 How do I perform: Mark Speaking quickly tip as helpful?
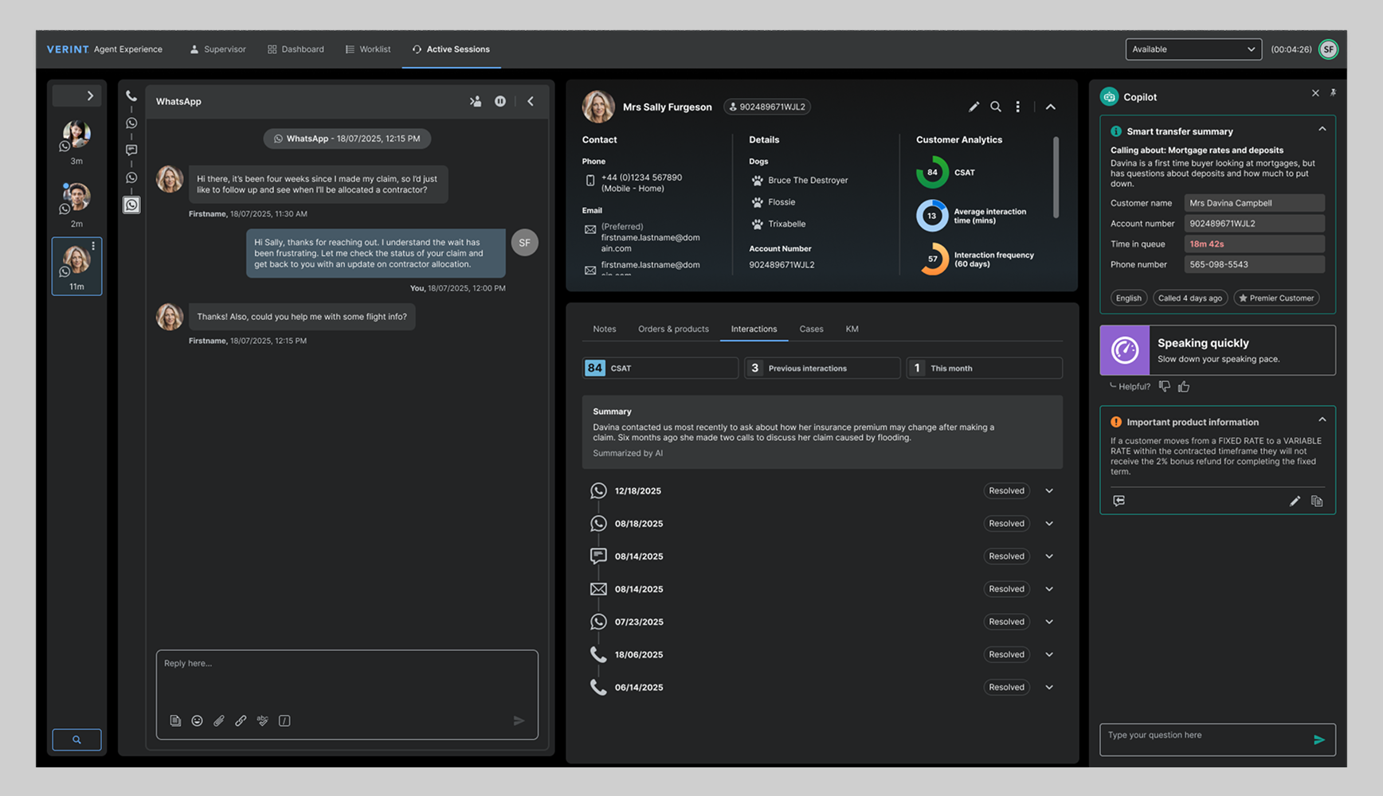(1184, 387)
